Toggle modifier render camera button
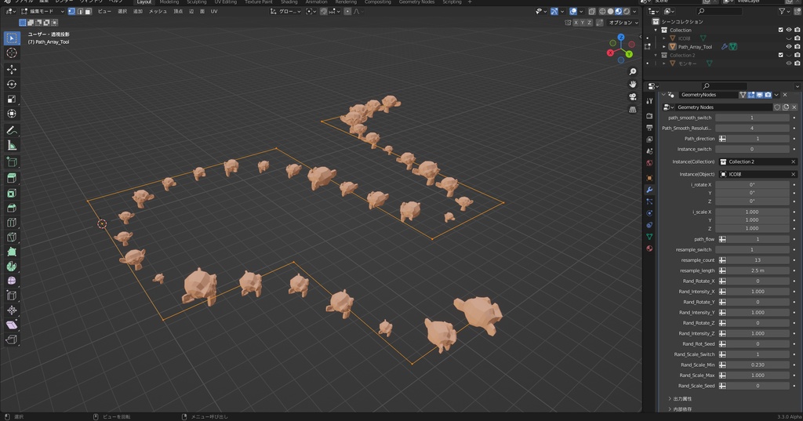Screen dimensions: 803x421 768,95
